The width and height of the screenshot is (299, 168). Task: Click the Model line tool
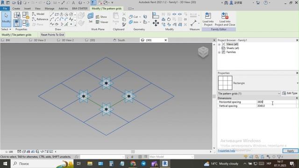(x=38, y=14)
